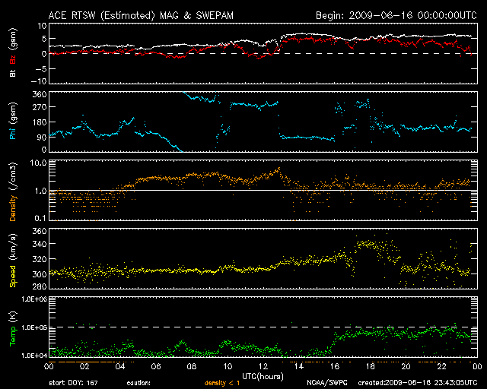Click the 22 hour tick label
The width and height of the screenshot is (487, 389).
pyautogui.click(x=440, y=366)
